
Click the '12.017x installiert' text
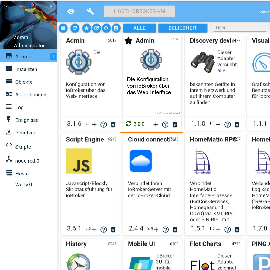click(x=167, y=113)
